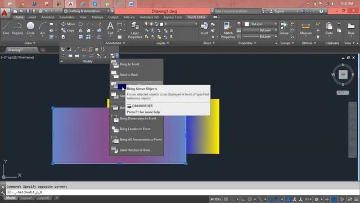This screenshot has height=203, width=360.
Task: Choose Bring to Front from draw order menu
Action: tap(137, 64)
